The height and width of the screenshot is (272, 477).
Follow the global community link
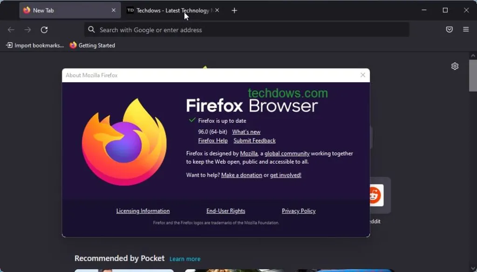pyautogui.click(x=287, y=153)
